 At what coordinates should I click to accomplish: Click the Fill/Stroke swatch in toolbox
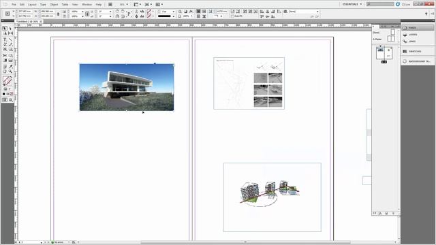tap(7, 81)
